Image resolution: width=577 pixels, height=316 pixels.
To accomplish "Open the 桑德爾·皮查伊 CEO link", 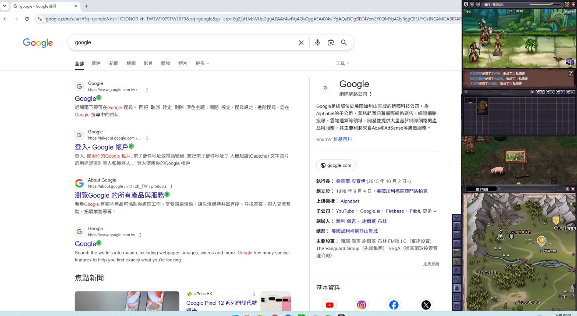I will [350, 181].
